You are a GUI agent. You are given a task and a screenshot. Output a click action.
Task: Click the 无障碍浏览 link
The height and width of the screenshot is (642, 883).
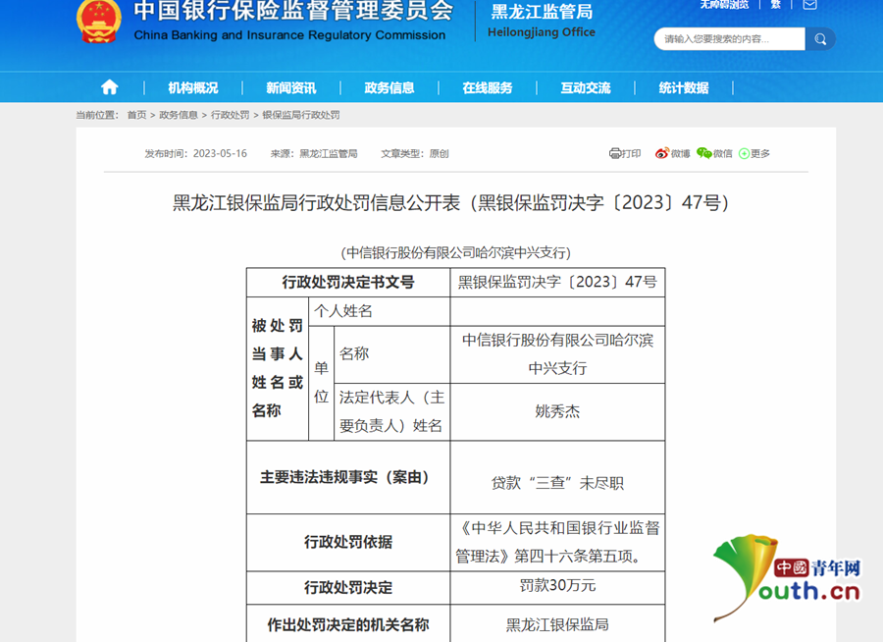click(x=724, y=5)
